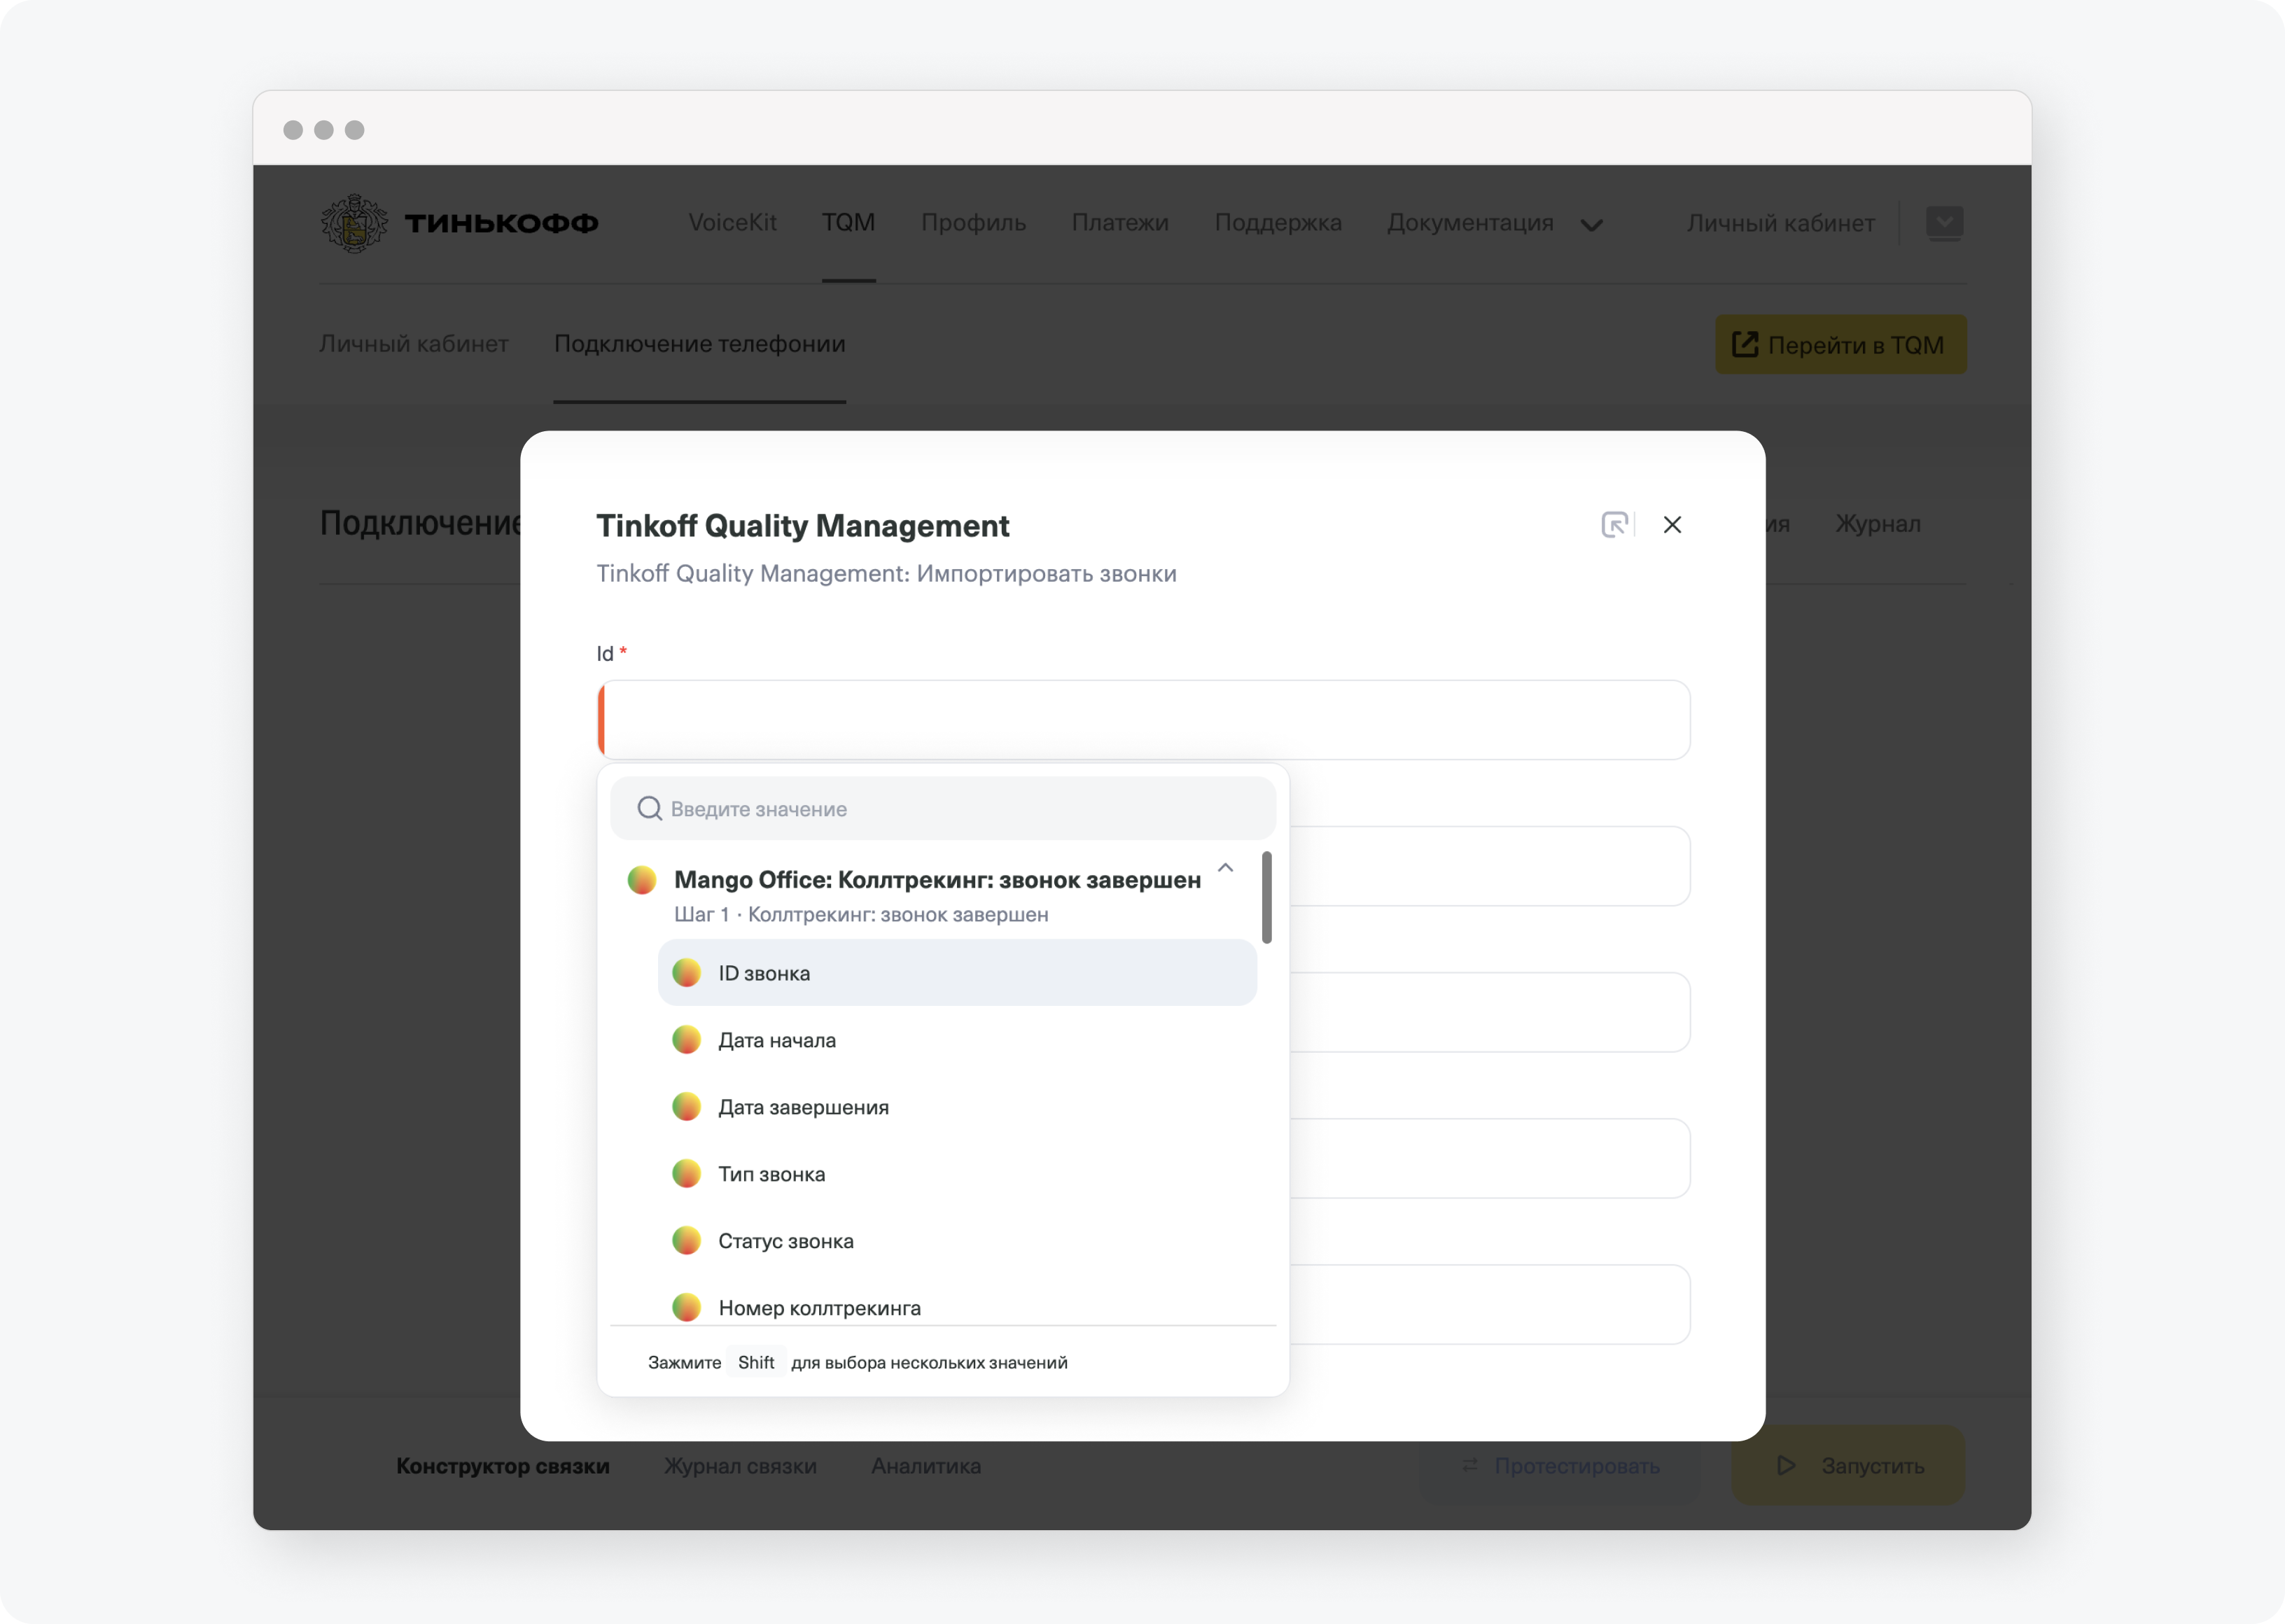
Task: Open the expand-modal arrow icon
Action: pos(1614,524)
